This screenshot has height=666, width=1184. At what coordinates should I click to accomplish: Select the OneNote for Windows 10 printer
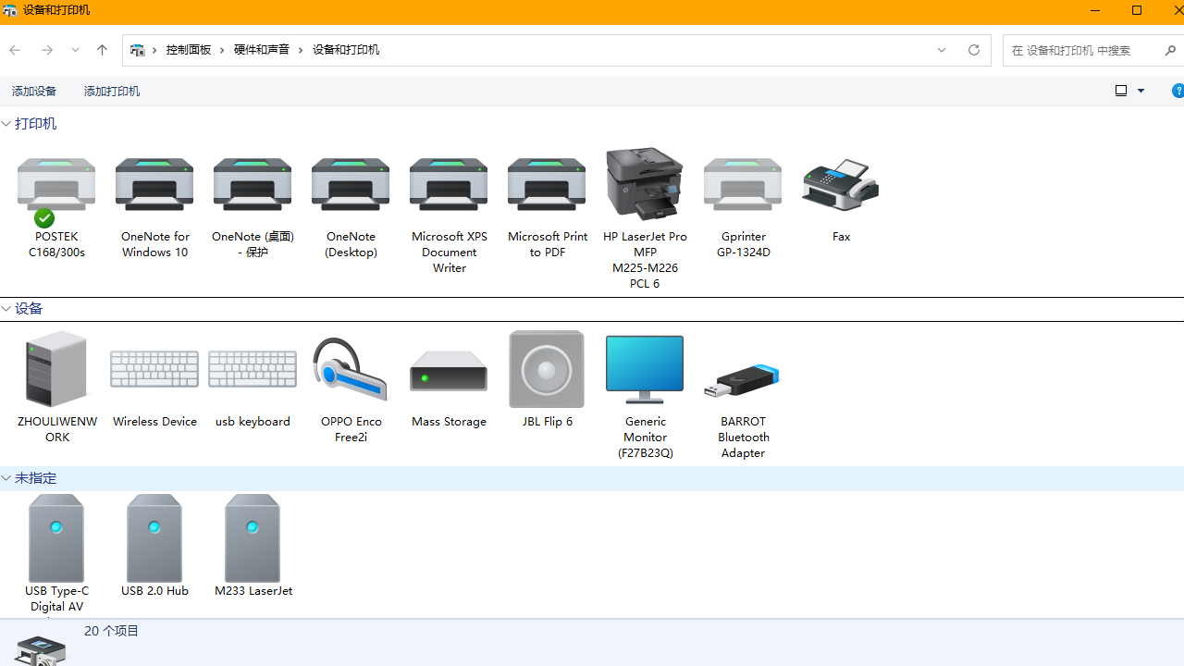click(x=154, y=185)
